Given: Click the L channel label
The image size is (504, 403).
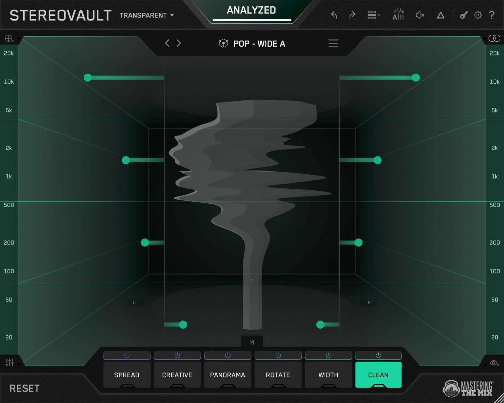Looking at the screenshot, I should (x=134, y=302).
